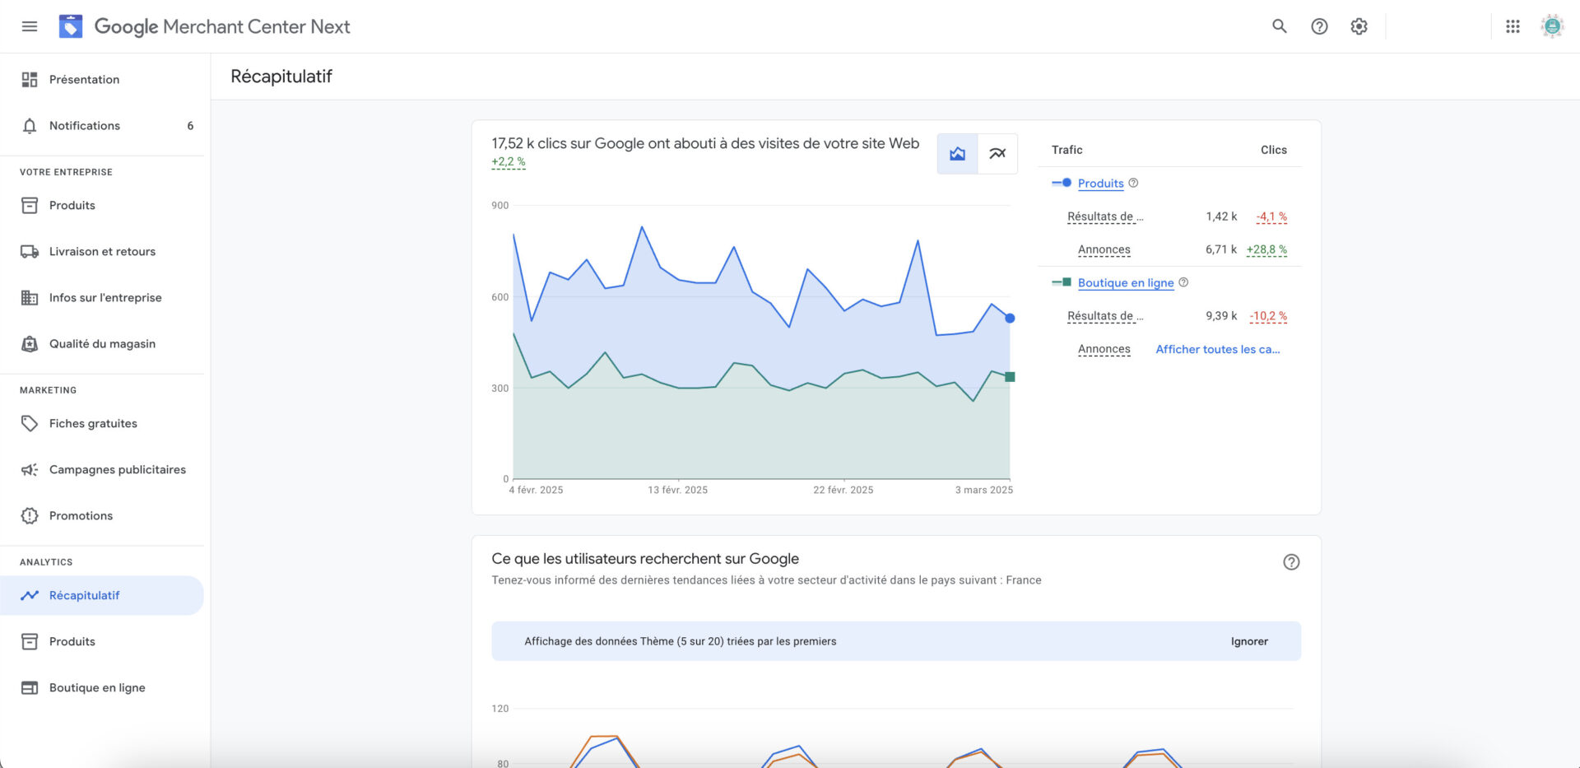Screen dimensions: 1580x768
Task: Click the blue Produits legend swatch
Action: (x=1062, y=183)
